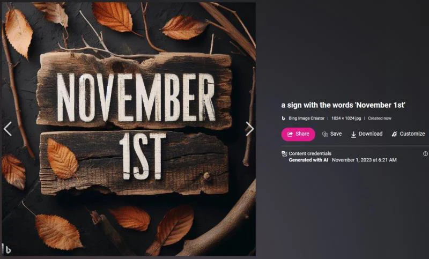The height and width of the screenshot is (259, 429).
Task: Go to the previous image using left chevron
Action: point(8,129)
